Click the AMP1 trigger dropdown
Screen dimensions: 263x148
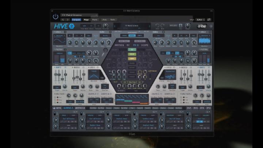coord(57,87)
